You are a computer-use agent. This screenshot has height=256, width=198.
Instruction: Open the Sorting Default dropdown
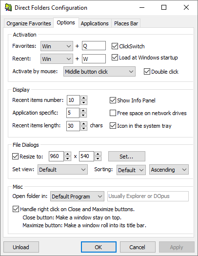[131, 170]
